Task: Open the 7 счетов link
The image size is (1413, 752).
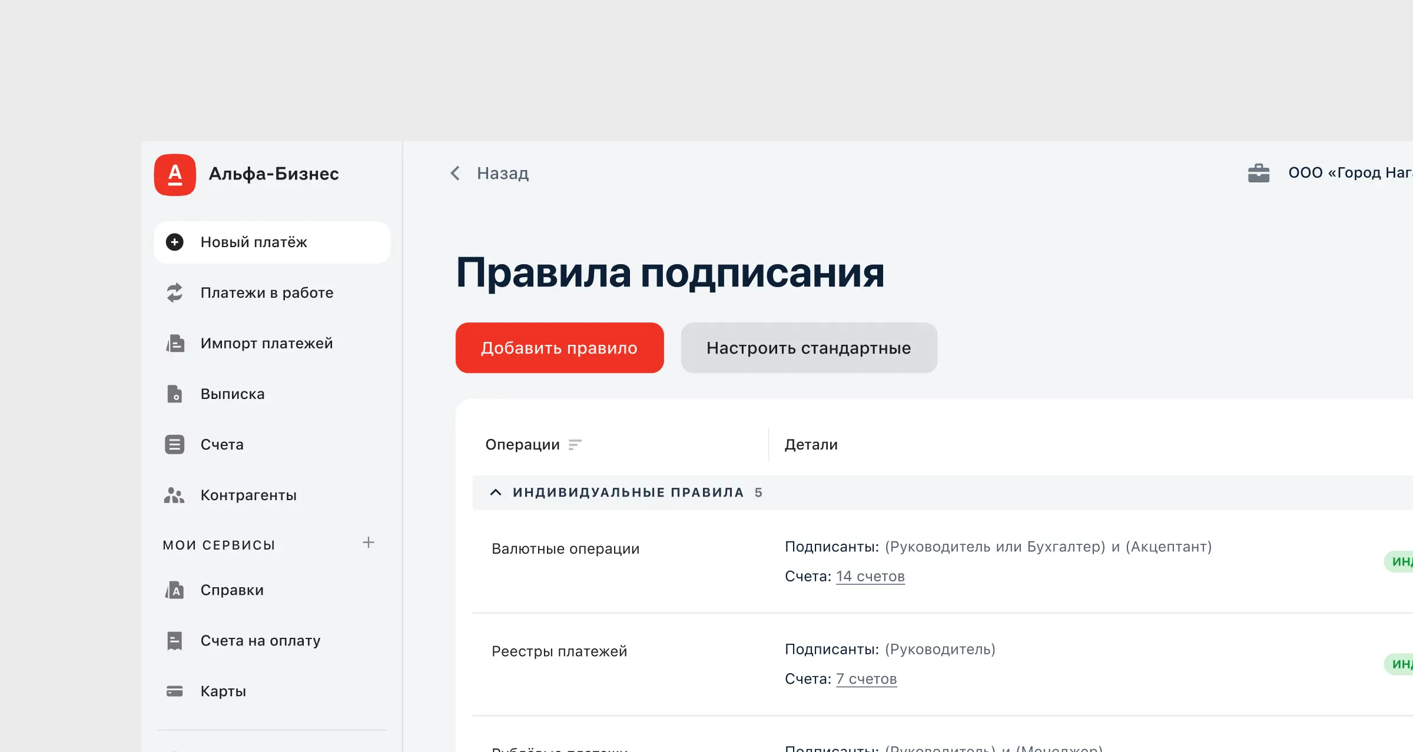Action: 866,678
